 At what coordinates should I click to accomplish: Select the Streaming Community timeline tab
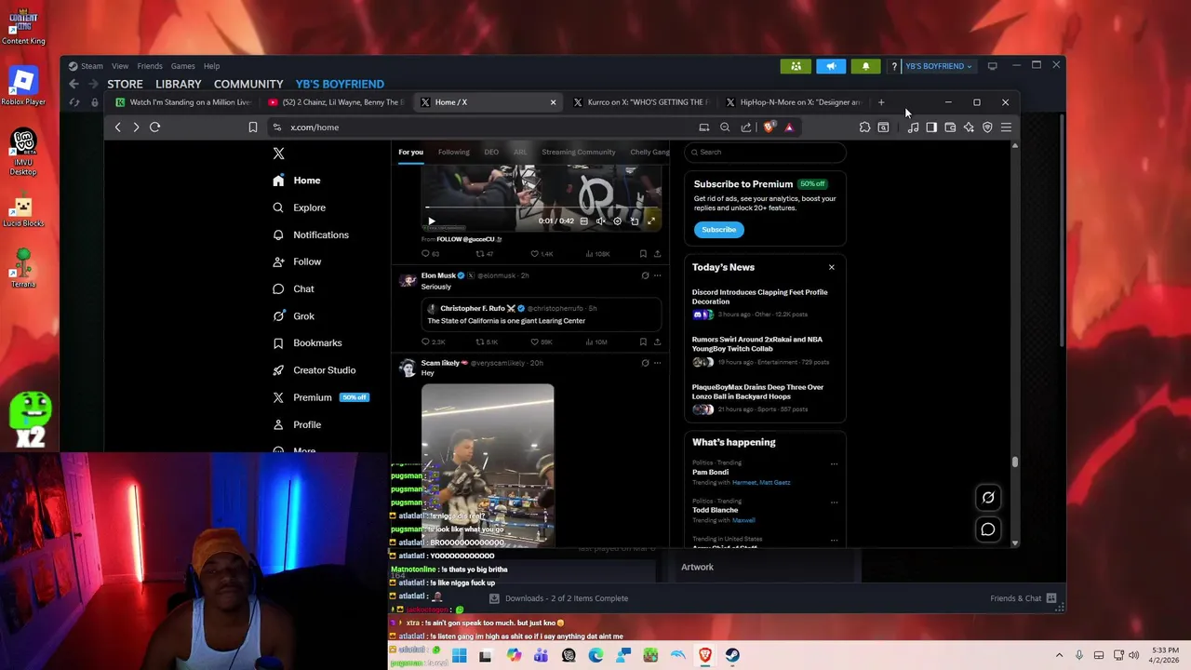(579, 152)
